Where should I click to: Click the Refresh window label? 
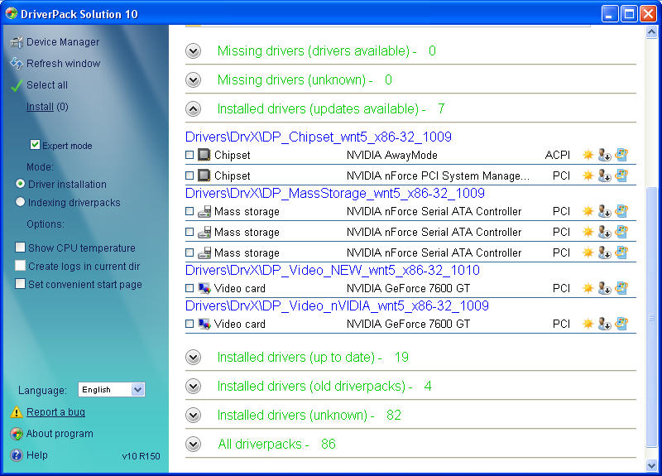[64, 64]
